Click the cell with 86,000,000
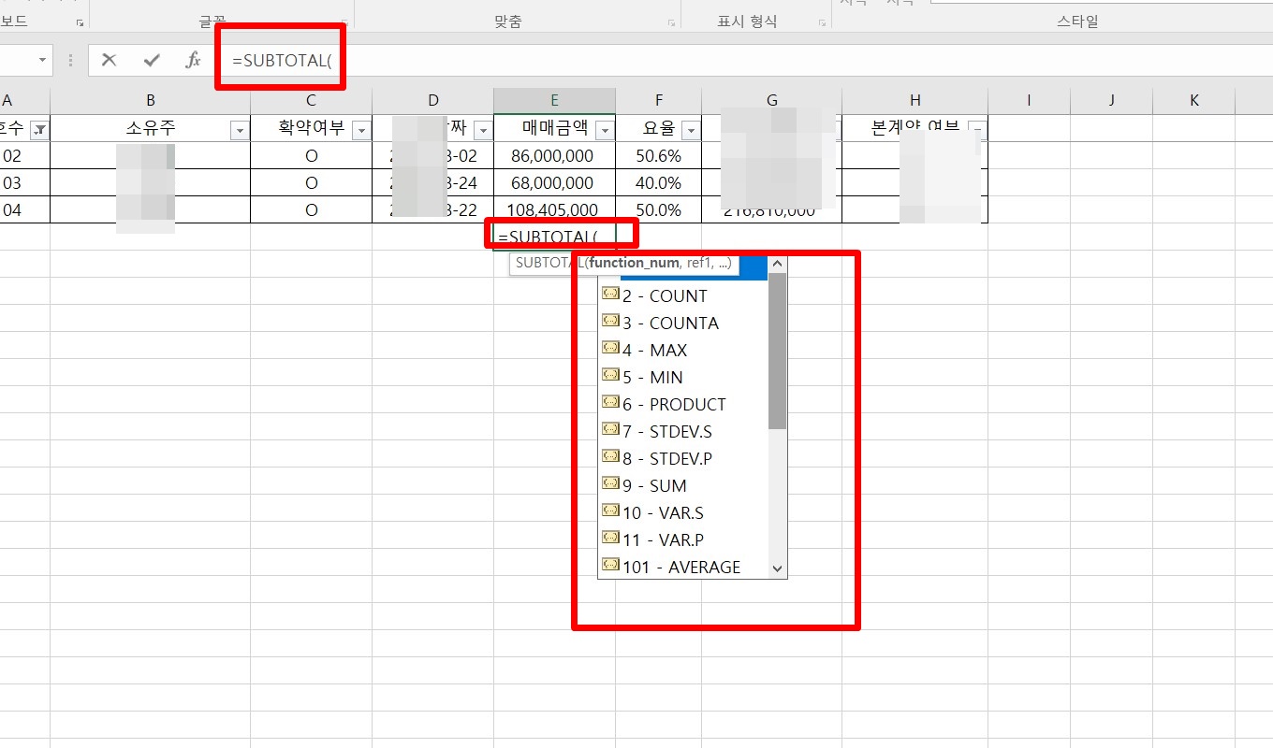Image resolution: width=1273 pixels, height=748 pixels. pyautogui.click(x=554, y=156)
